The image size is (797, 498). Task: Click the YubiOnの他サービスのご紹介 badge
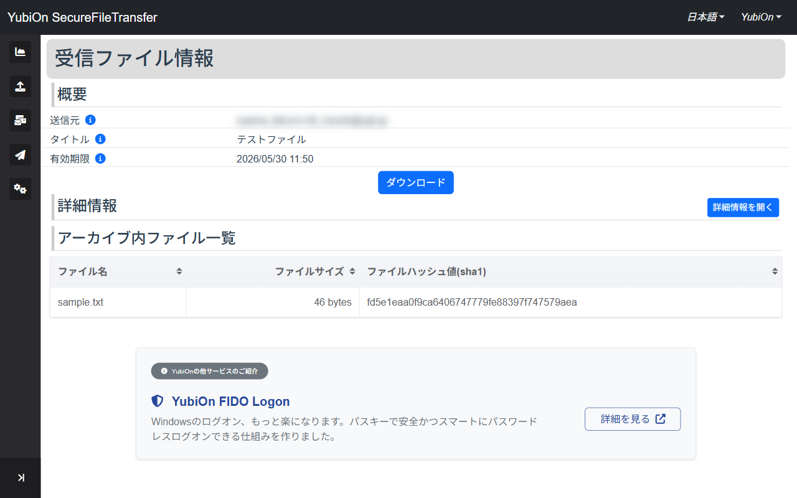[x=209, y=371]
